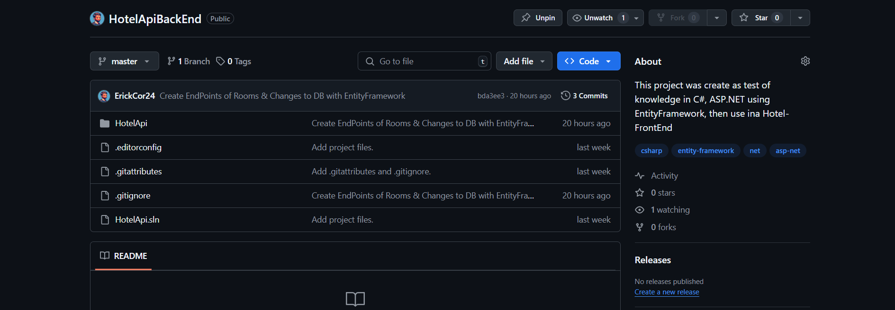This screenshot has width=895, height=310.
Task: Click the repository owner avatar beside HotelApiBackEnd
Action: click(x=97, y=18)
